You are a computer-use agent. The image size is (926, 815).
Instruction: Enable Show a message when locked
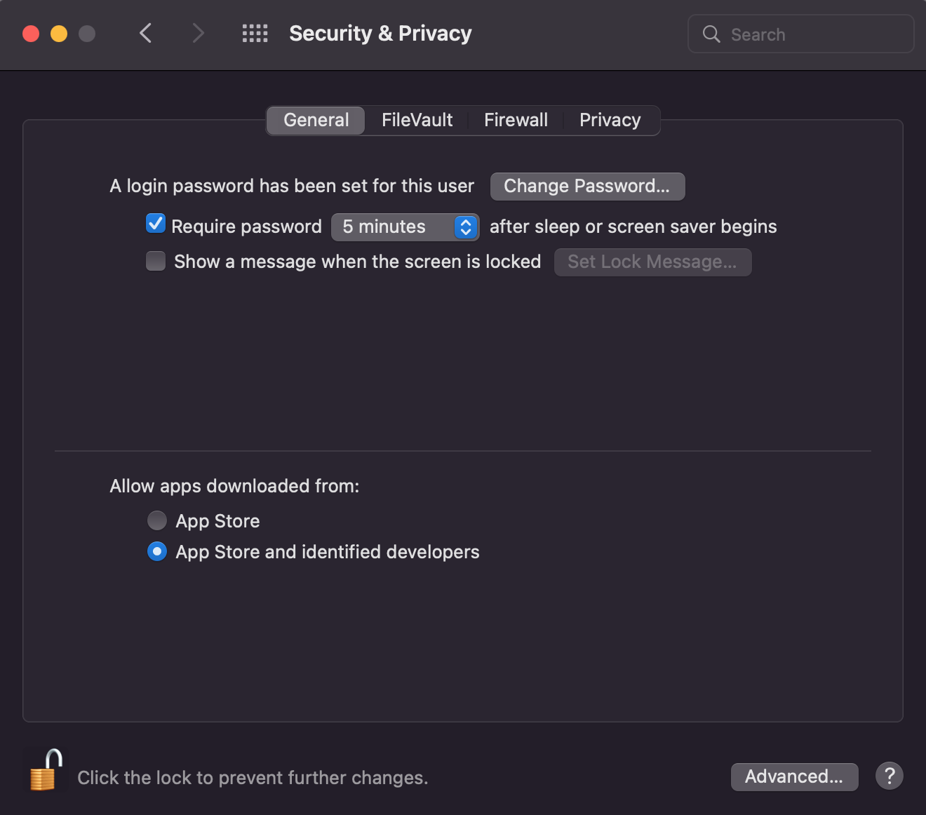pos(156,262)
